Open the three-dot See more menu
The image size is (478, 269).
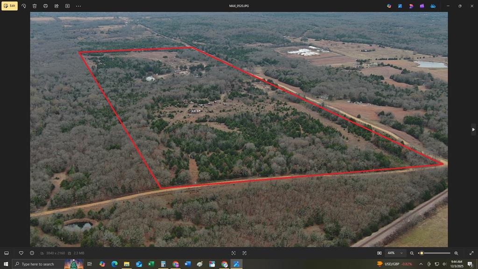pos(78,6)
